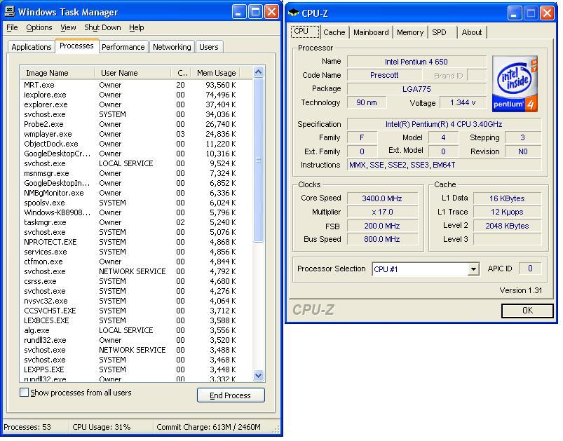Select the msnmsgr.exe process
This screenshot has width=563, height=441.
point(130,173)
